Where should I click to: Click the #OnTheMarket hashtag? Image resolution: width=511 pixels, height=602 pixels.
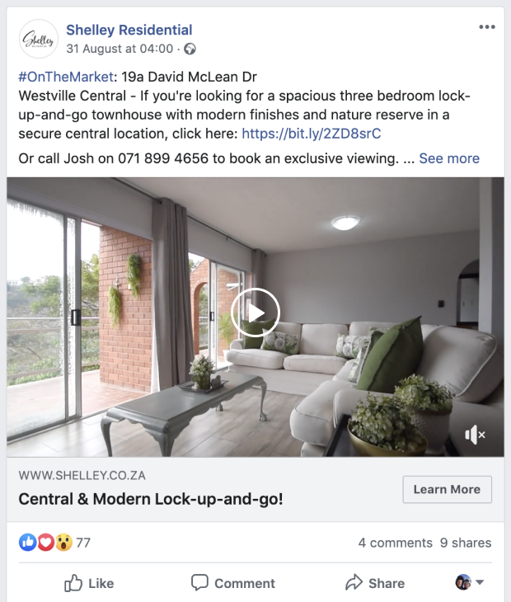pyautogui.click(x=66, y=77)
